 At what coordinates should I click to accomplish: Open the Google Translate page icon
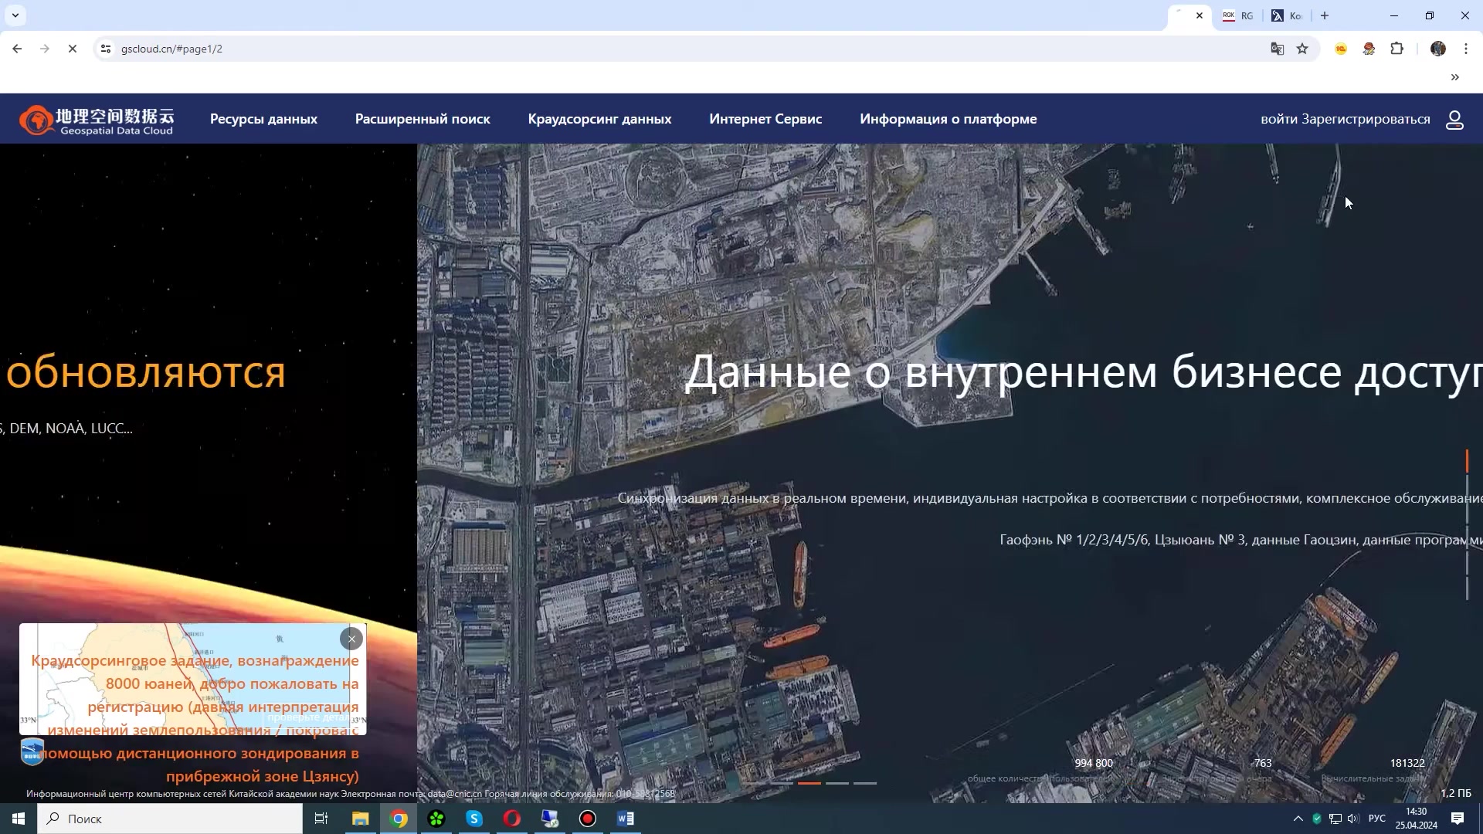1278,49
